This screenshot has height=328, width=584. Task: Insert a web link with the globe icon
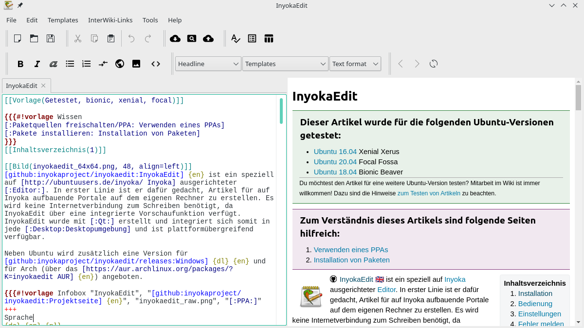click(x=120, y=64)
